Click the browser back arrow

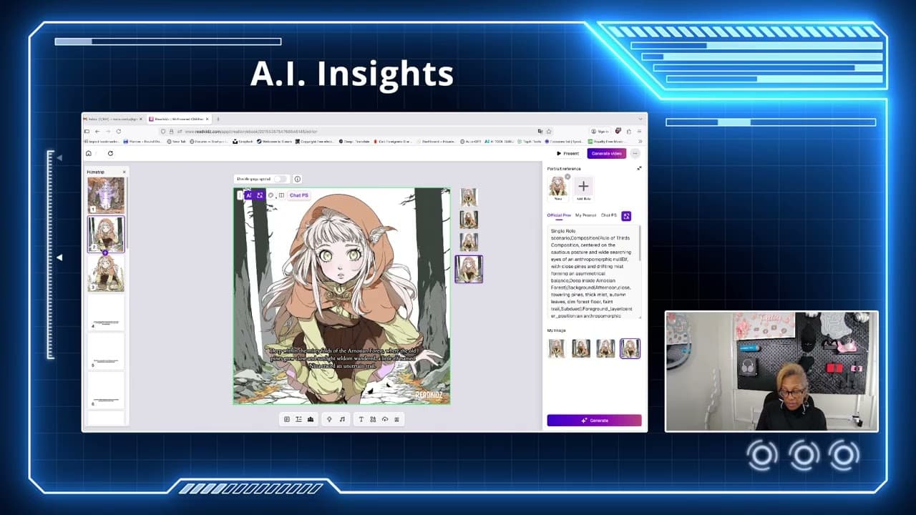tap(97, 132)
